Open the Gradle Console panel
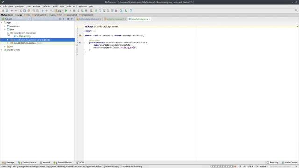 [x=289, y=163]
